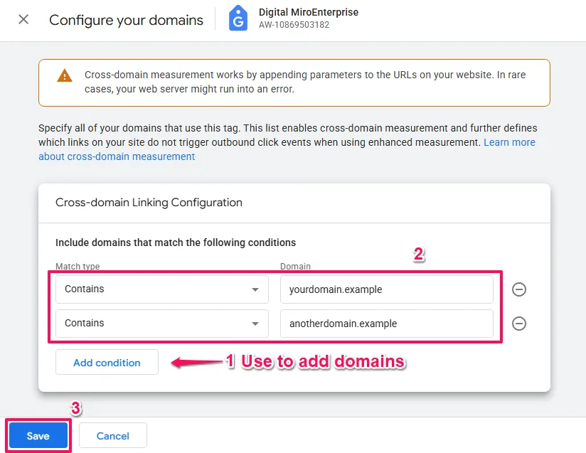
Task: Click the Configure your domains title
Action: point(126,20)
